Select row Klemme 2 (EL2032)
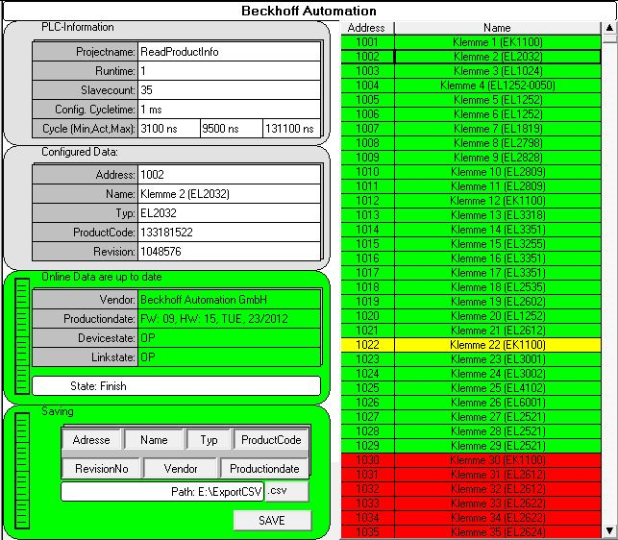Screen dimensions: 618x540 471,57
